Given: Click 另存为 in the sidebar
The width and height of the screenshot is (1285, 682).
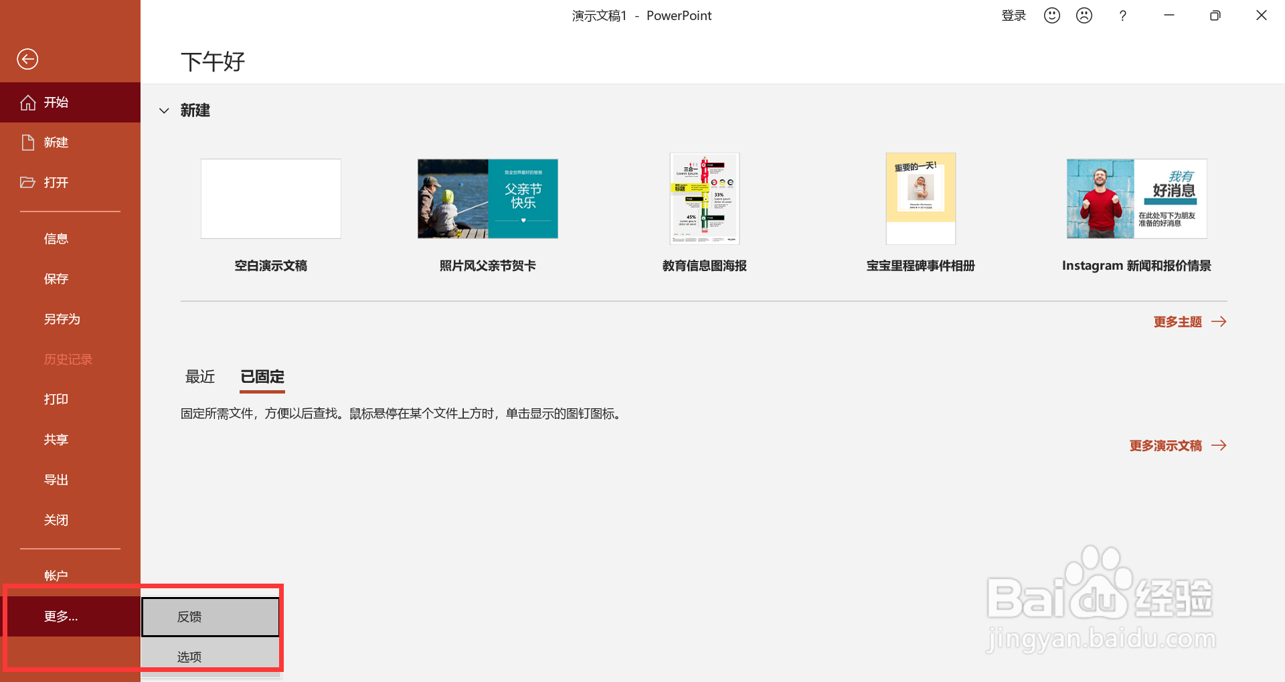Looking at the screenshot, I should (x=70, y=319).
